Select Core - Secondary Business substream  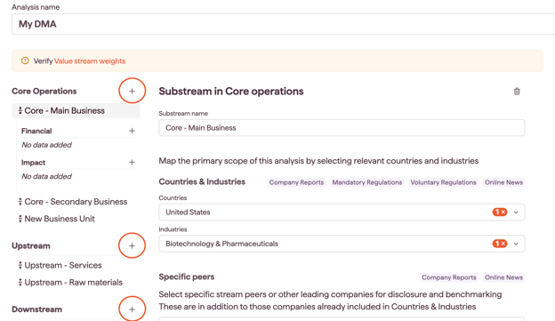pyautogui.click(x=76, y=202)
